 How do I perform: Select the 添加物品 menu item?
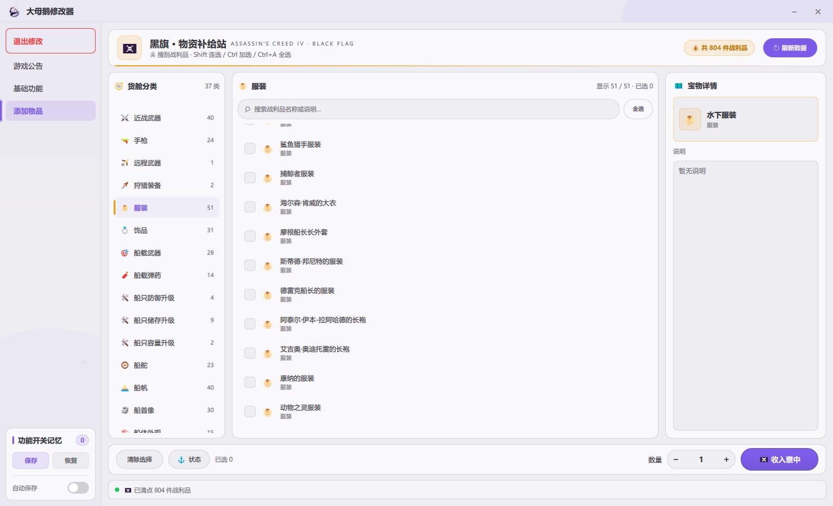click(51, 111)
